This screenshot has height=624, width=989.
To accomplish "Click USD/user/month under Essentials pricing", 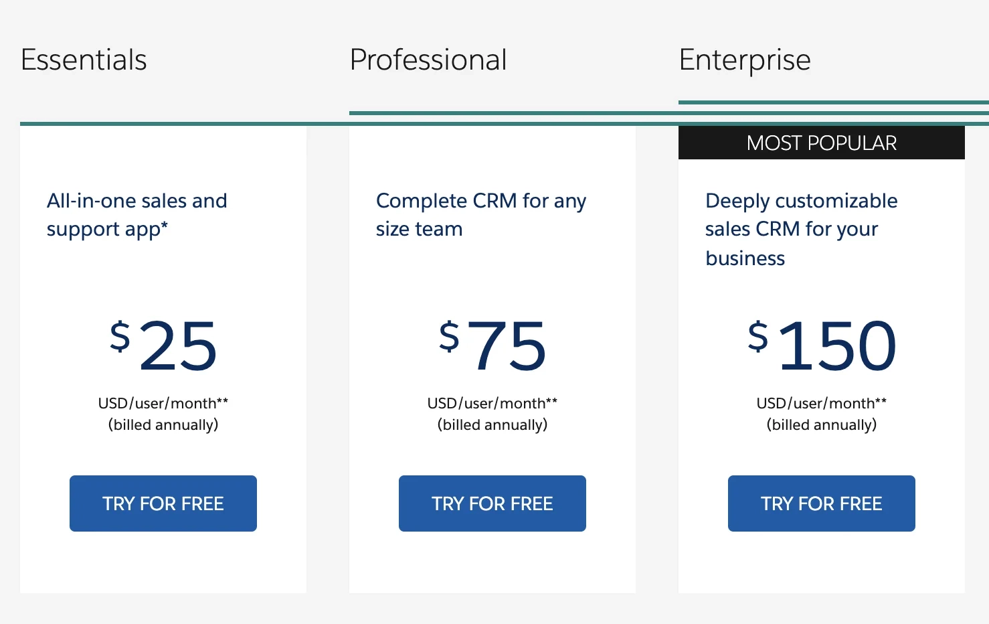I will pos(163,403).
